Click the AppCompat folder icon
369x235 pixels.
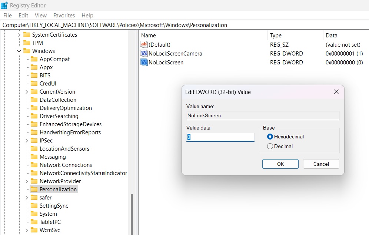coord(34,59)
